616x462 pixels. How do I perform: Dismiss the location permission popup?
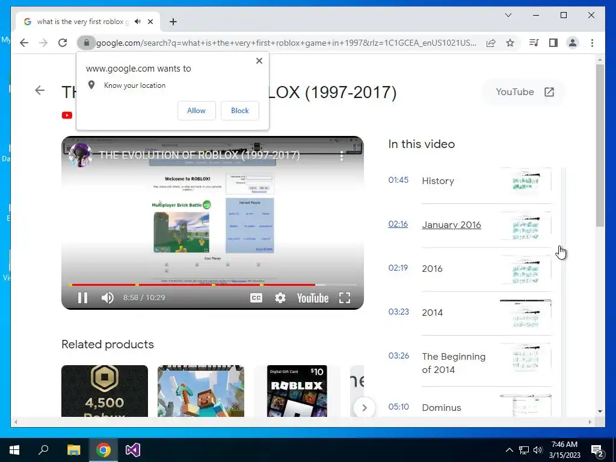[x=259, y=61]
